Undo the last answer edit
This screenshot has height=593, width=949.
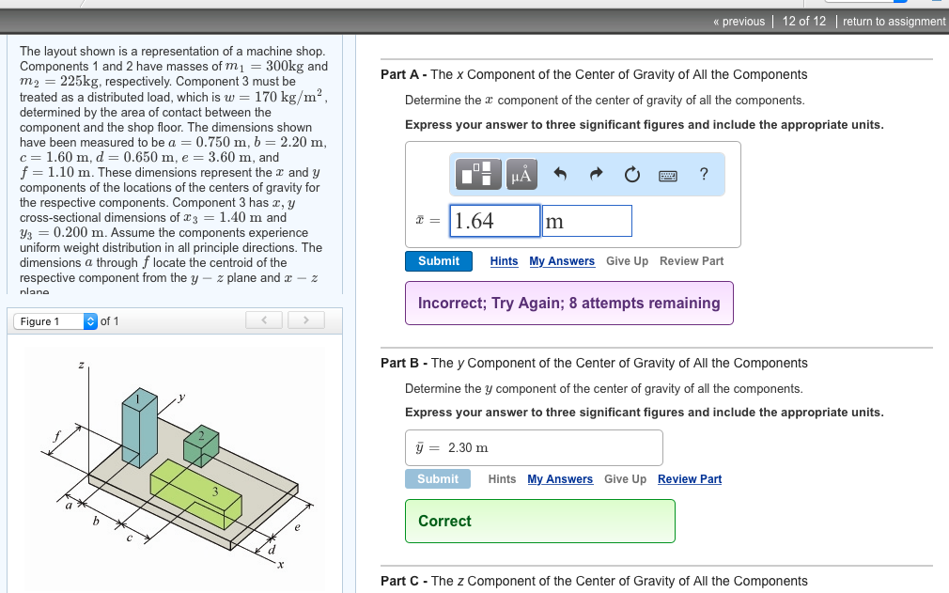point(560,174)
